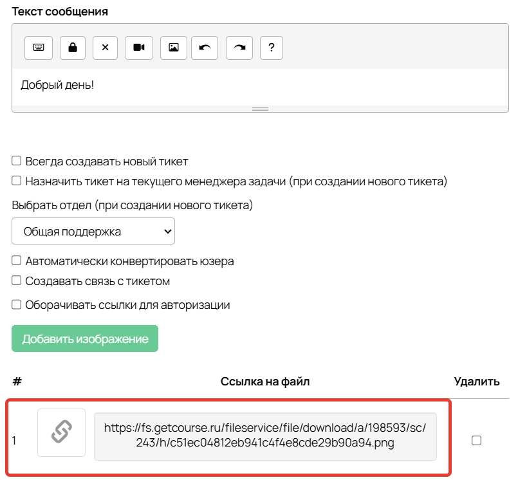
Task: Toggle 'Автоматически конвертировать юзера' option
Action: (17, 261)
